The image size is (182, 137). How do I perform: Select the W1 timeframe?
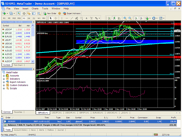tap(39, 18)
